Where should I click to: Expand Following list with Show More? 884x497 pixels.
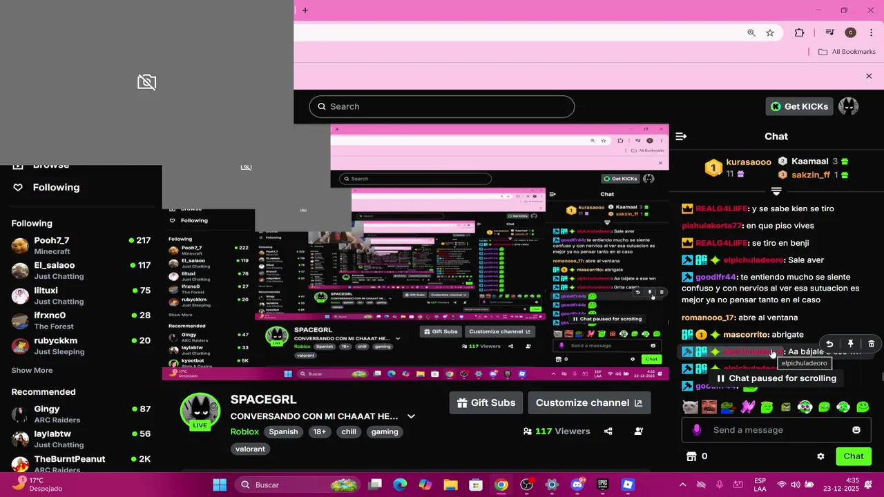tap(32, 370)
